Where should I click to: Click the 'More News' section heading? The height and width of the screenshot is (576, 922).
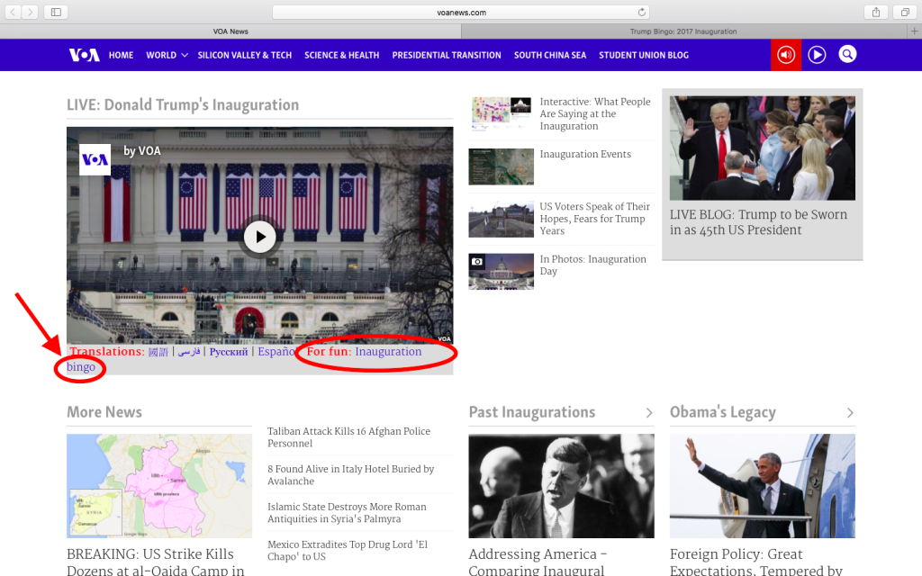[104, 412]
